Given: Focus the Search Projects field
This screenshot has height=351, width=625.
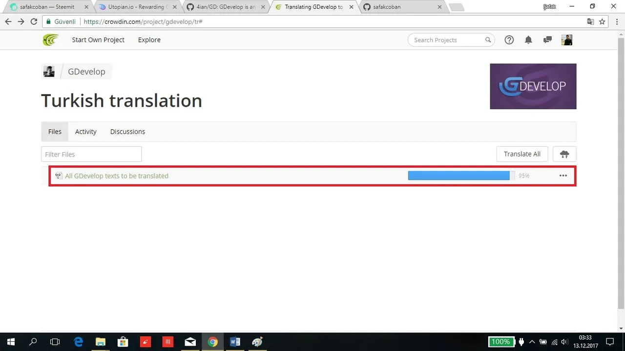Looking at the screenshot, I should pyautogui.click(x=451, y=40).
